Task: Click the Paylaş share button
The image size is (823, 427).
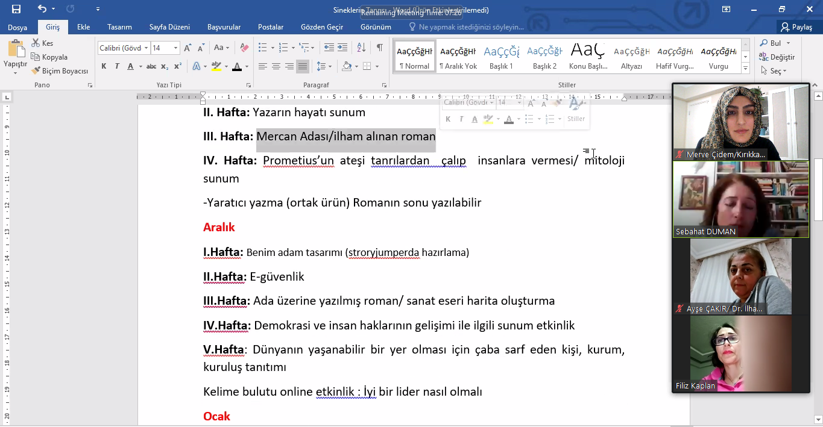Action: tap(796, 27)
